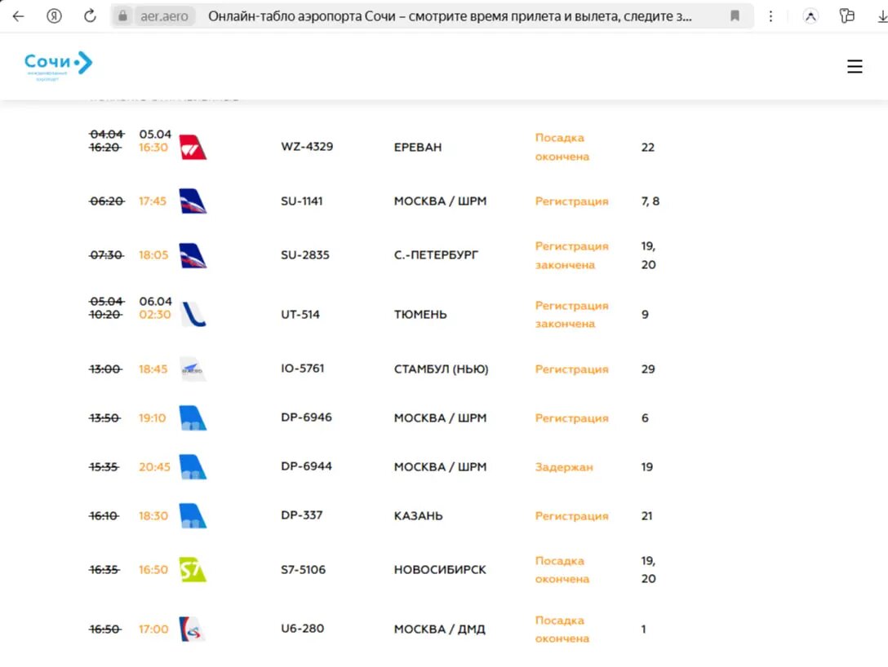The image size is (888, 667).
Task: Click new departure time 17:45
Action: click(x=153, y=201)
